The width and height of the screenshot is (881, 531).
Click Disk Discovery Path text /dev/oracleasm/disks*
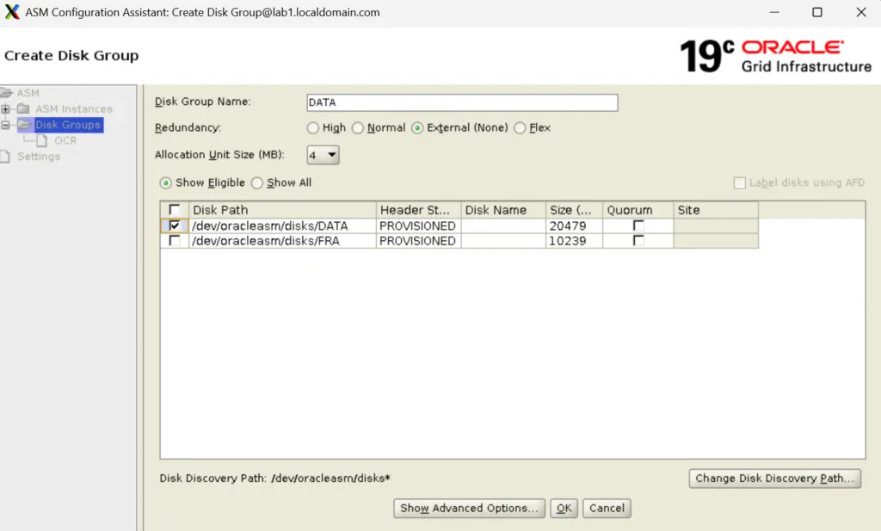tap(330, 479)
